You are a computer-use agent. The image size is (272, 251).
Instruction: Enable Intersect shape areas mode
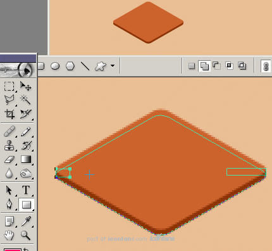point(229,65)
